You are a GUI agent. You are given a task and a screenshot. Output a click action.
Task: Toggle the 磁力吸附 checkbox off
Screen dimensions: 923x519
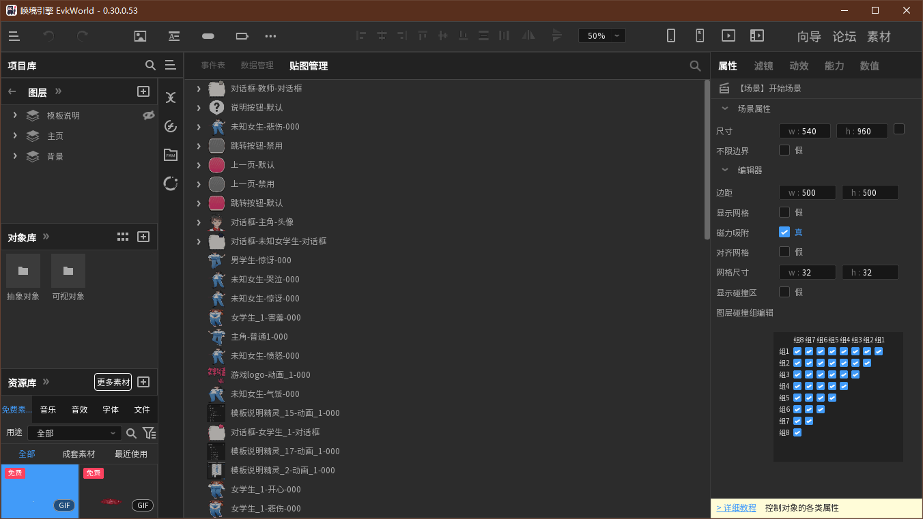click(x=784, y=232)
